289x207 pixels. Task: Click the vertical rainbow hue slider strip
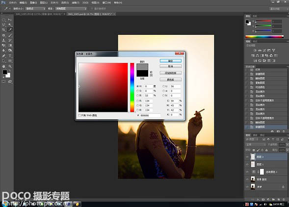click(132, 87)
